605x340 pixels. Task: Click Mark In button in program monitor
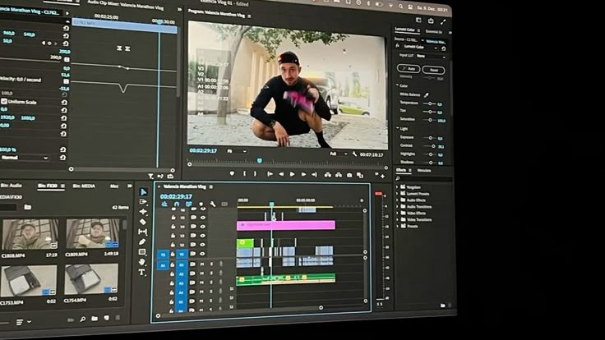tap(244, 174)
